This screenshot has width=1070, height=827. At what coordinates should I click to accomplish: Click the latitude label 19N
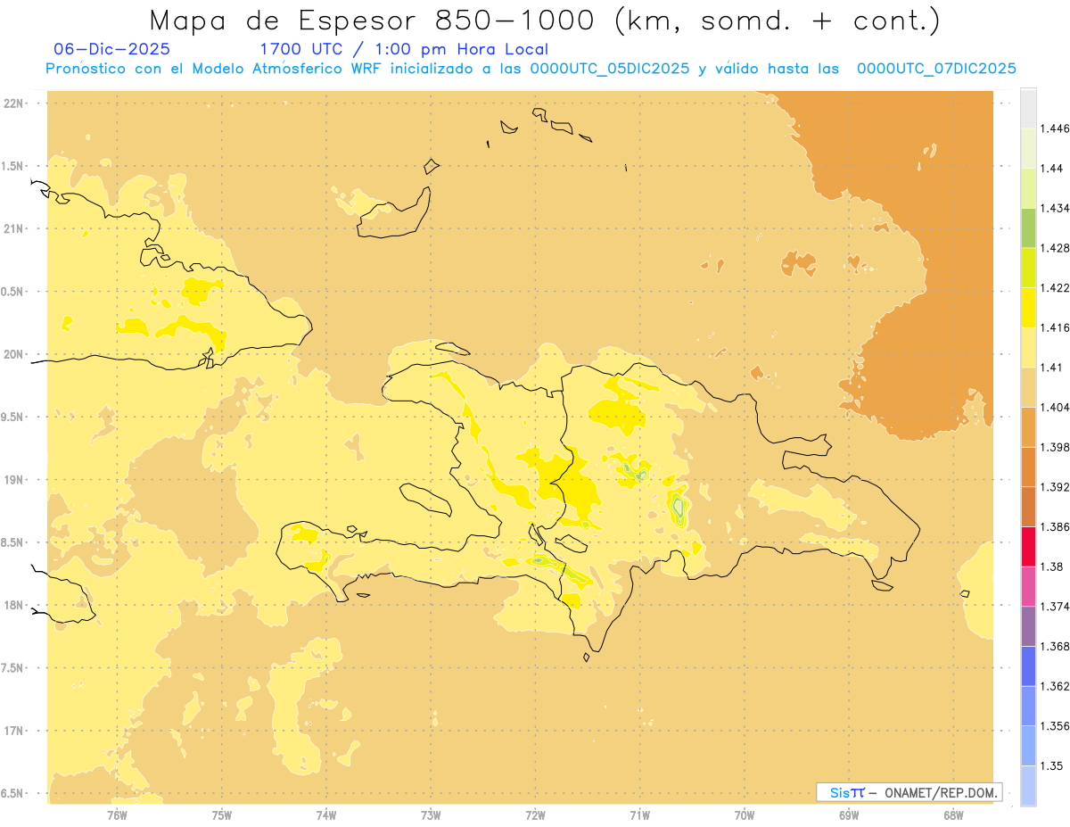pyautogui.click(x=12, y=479)
